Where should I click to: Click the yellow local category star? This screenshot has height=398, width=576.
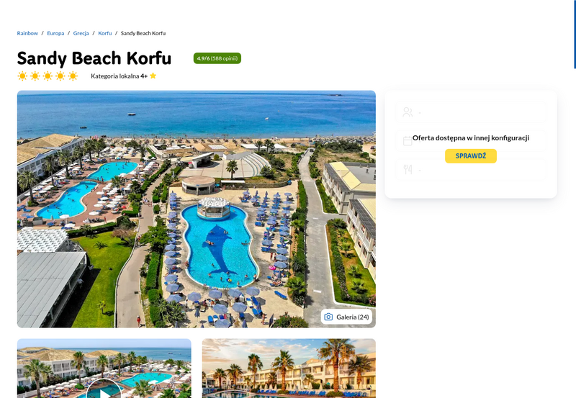153,76
